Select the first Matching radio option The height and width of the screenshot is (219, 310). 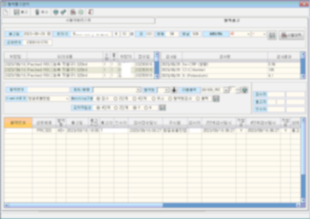click(98, 99)
